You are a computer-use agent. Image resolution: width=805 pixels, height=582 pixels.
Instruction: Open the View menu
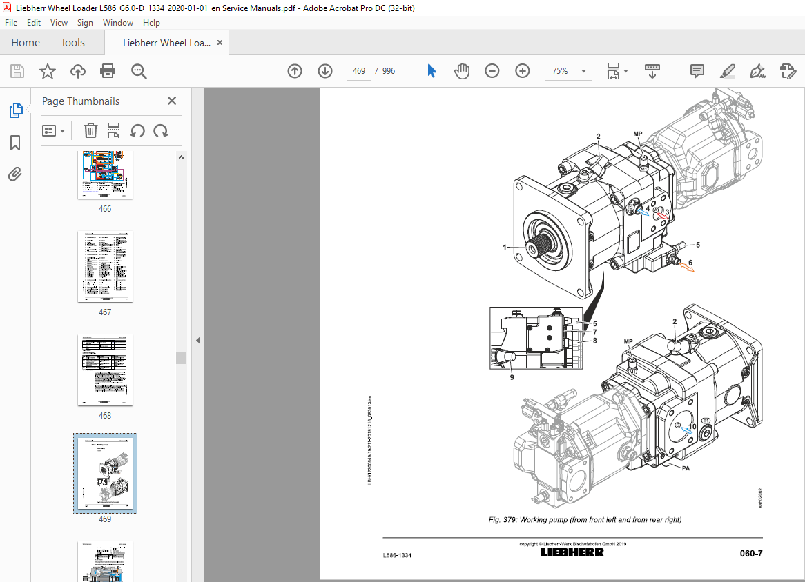coord(59,23)
